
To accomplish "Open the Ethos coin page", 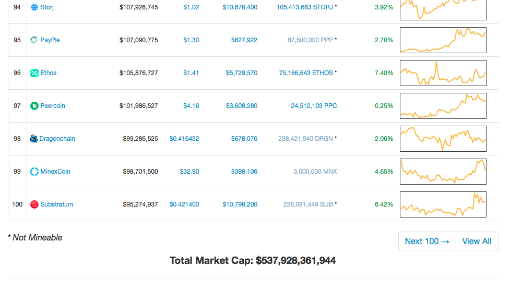I will click(x=49, y=73).
